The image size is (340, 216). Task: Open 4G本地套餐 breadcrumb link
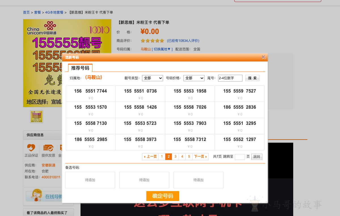point(54,12)
